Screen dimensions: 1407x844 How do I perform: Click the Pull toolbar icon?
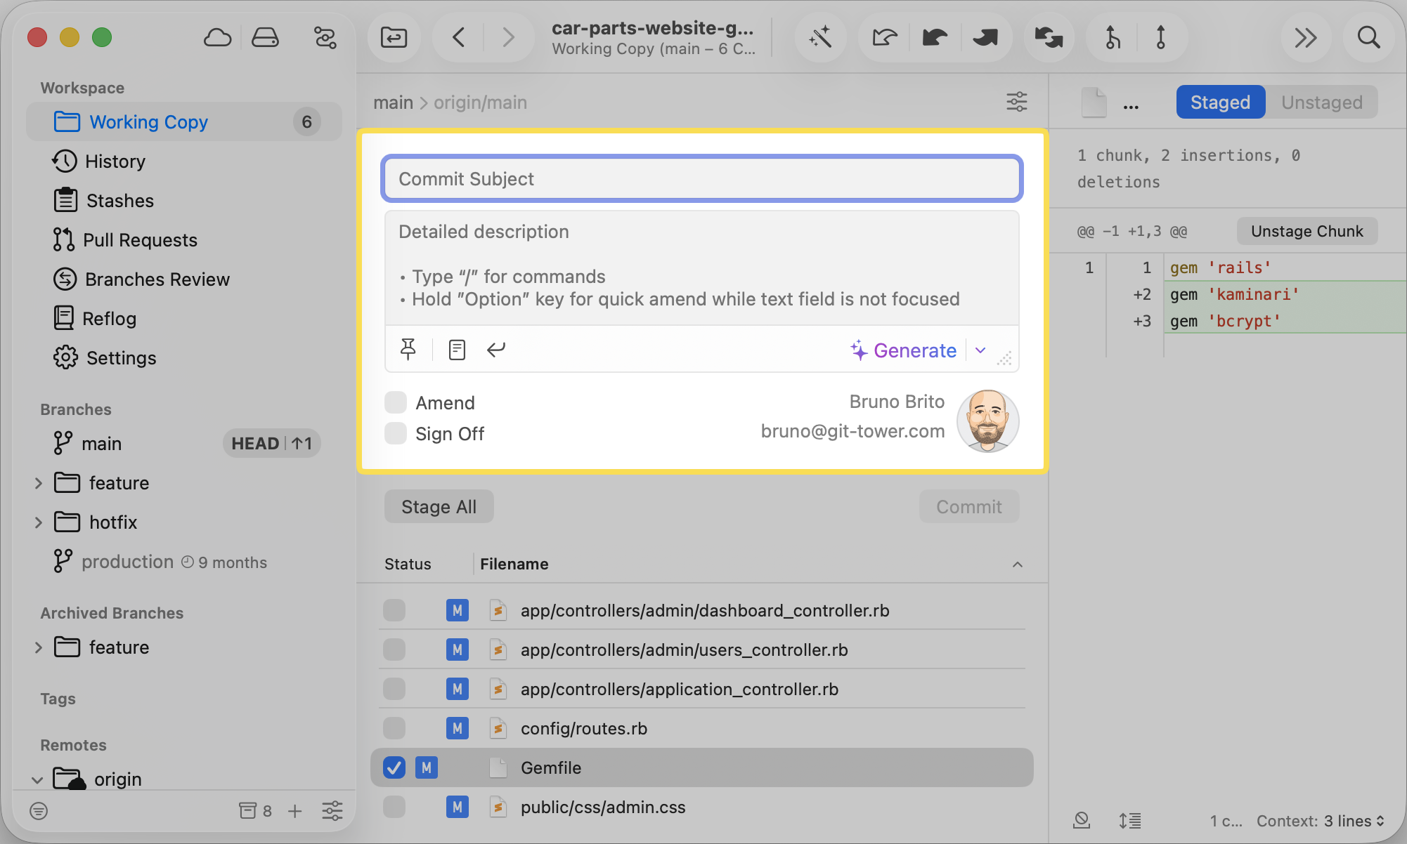coord(934,37)
